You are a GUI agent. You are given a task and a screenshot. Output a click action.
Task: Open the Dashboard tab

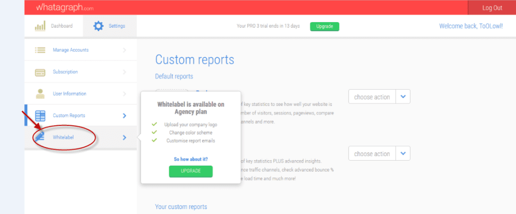coord(53,26)
